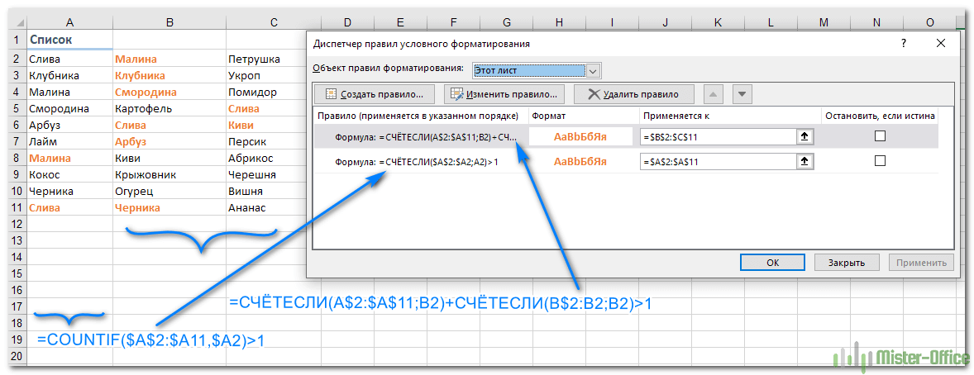
Task: Select the first rule's orange format preview
Action: tap(583, 136)
